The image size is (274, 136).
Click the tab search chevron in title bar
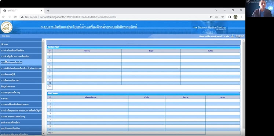coord(216,10)
